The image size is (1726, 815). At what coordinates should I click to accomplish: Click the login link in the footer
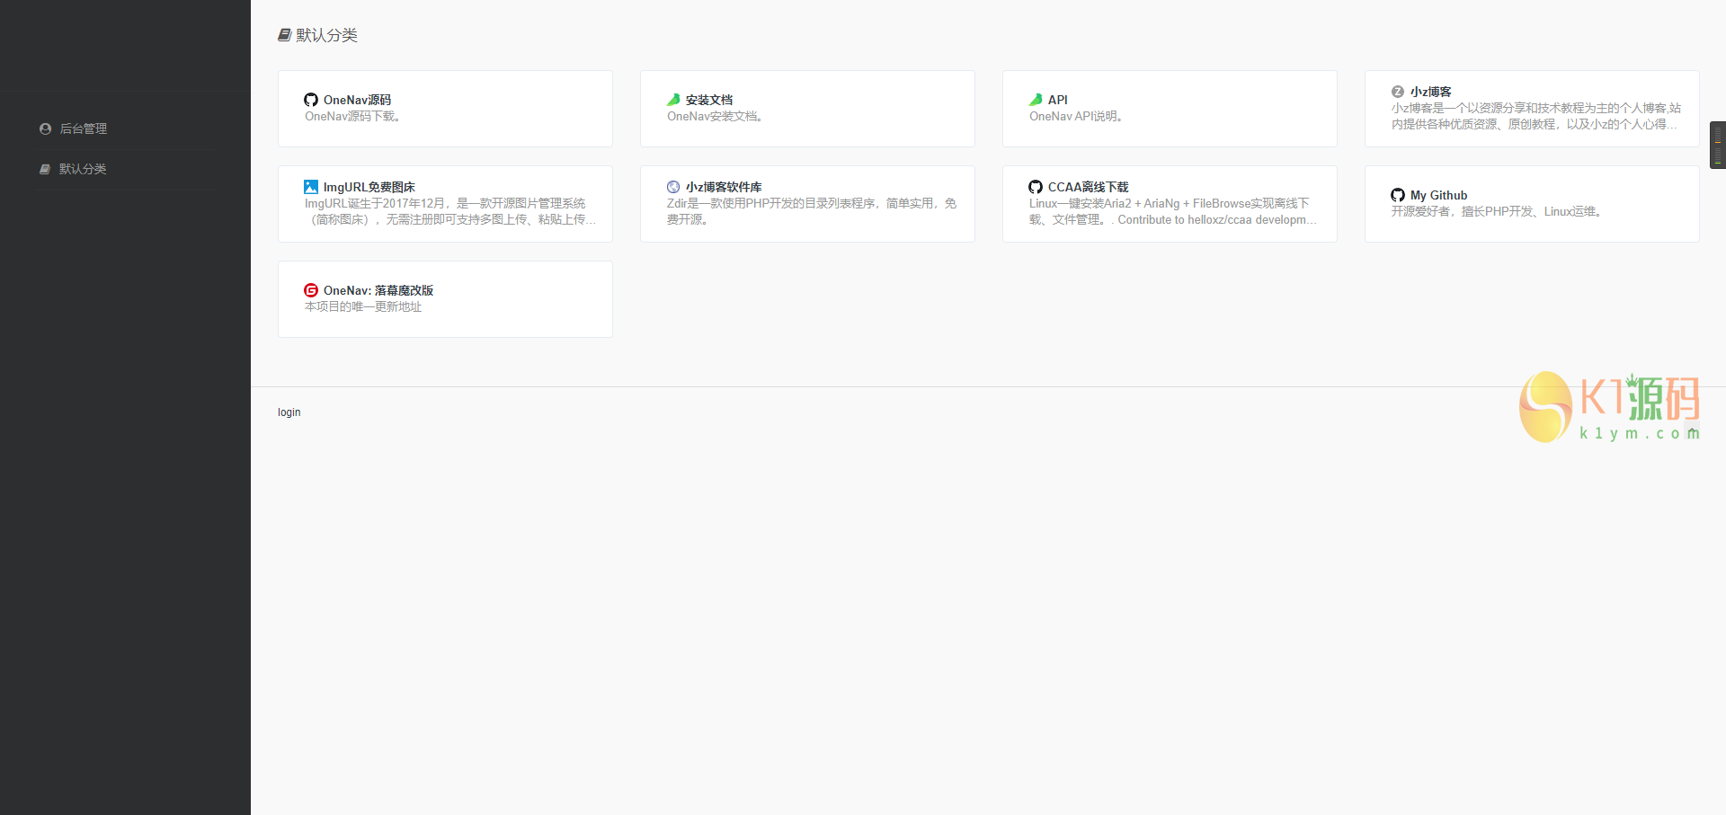pyautogui.click(x=289, y=412)
